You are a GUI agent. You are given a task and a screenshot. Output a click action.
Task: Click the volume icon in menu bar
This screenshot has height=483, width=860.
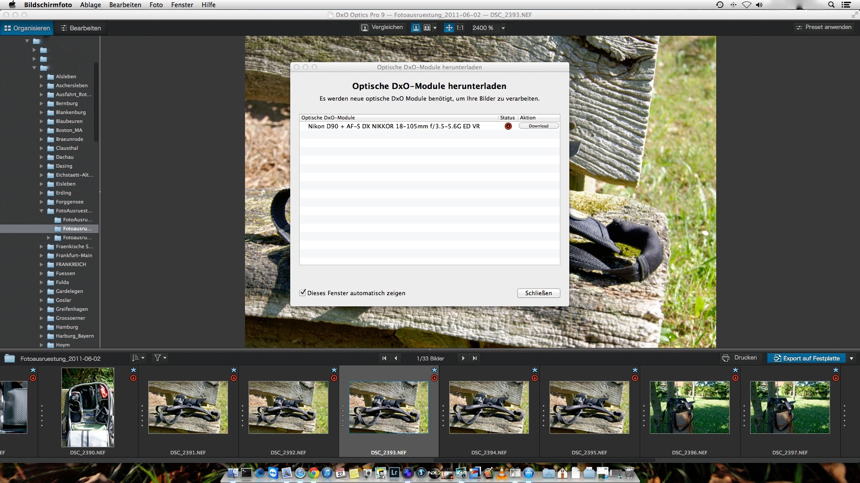tap(759, 4)
